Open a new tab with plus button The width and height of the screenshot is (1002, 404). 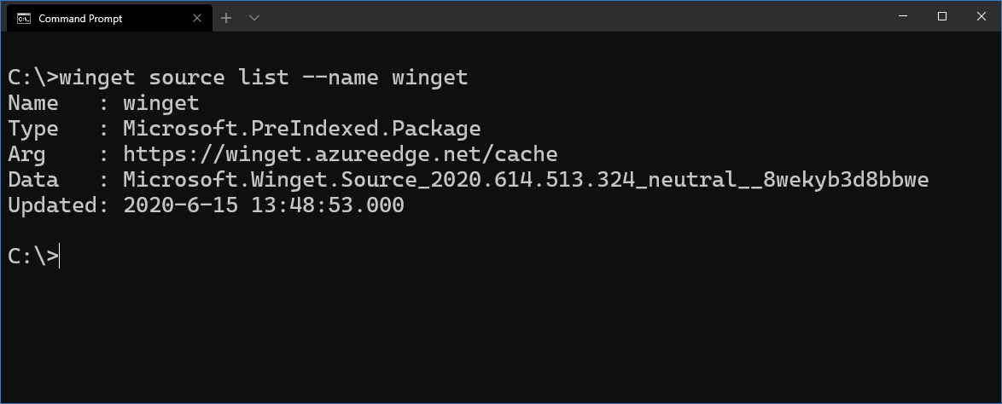[225, 18]
